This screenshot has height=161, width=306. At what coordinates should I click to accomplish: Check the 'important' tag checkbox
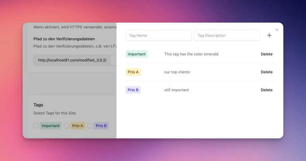pos(36,126)
